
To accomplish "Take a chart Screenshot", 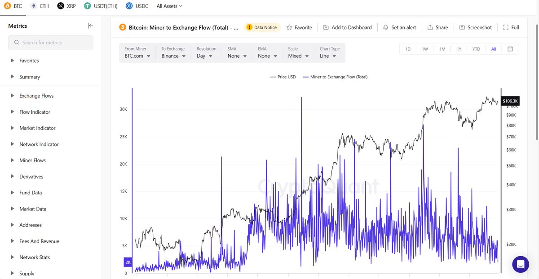I will point(475,27).
